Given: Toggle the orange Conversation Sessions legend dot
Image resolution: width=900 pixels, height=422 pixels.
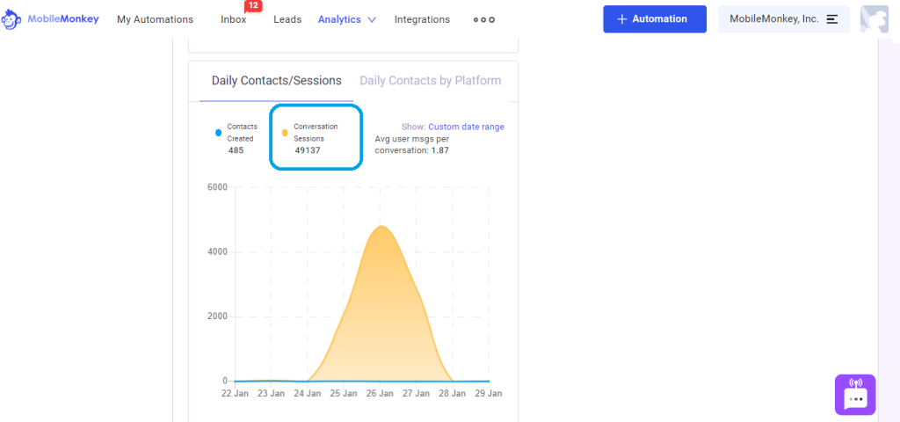Looking at the screenshot, I should [x=285, y=133].
